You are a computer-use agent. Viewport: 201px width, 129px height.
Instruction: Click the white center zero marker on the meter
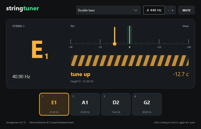(x=130, y=35)
